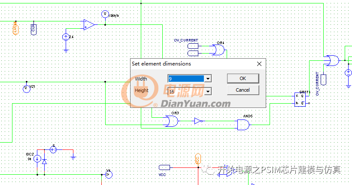
Task: Select the NOT gate inverter
Action: click(198, 121)
